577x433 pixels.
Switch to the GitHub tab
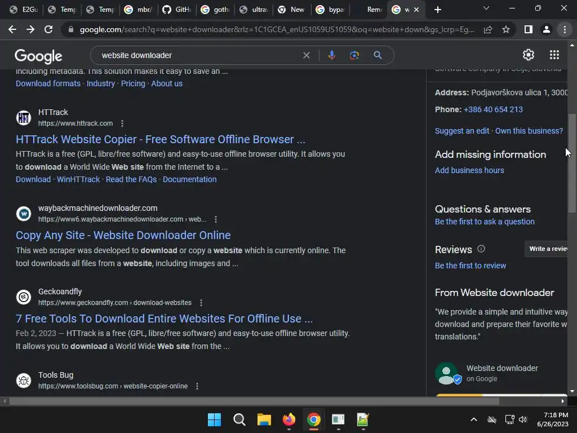point(177,10)
